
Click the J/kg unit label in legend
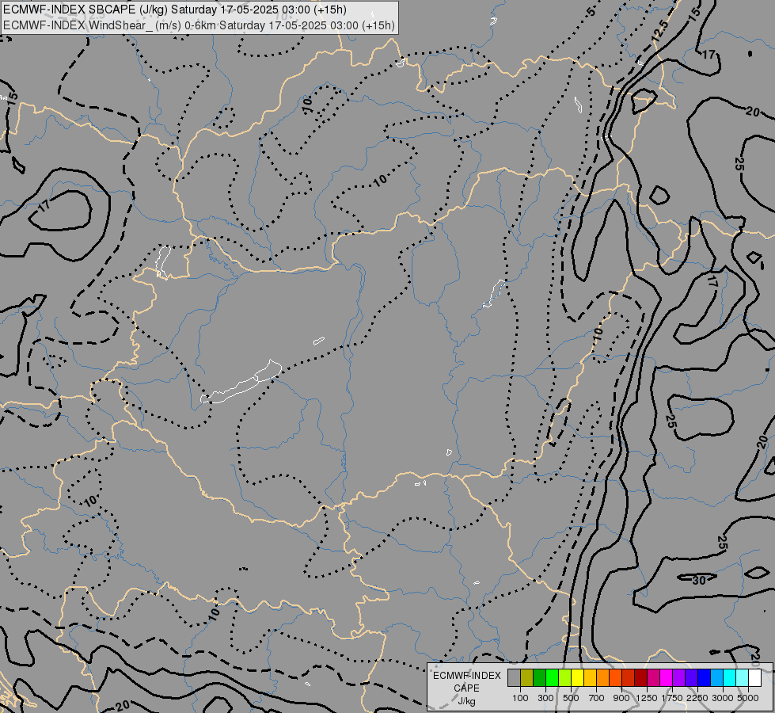(x=466, y=702)
